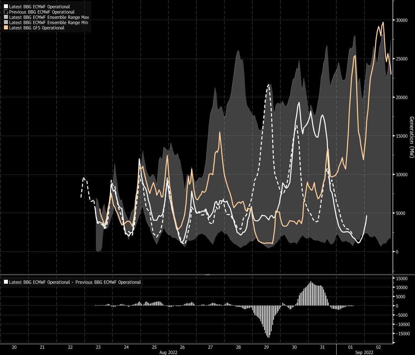Click the -15000 tick on lower pane axis

(x=402, y=334)
